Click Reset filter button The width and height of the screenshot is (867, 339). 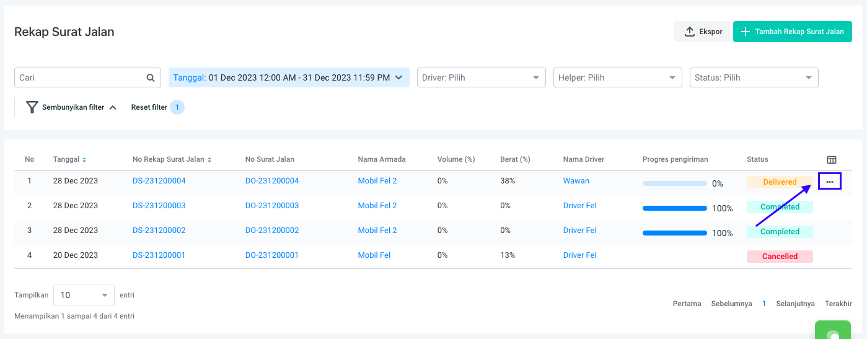click(149, 107)
